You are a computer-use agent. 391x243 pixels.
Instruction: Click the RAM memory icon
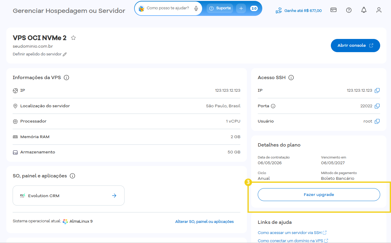15,137
